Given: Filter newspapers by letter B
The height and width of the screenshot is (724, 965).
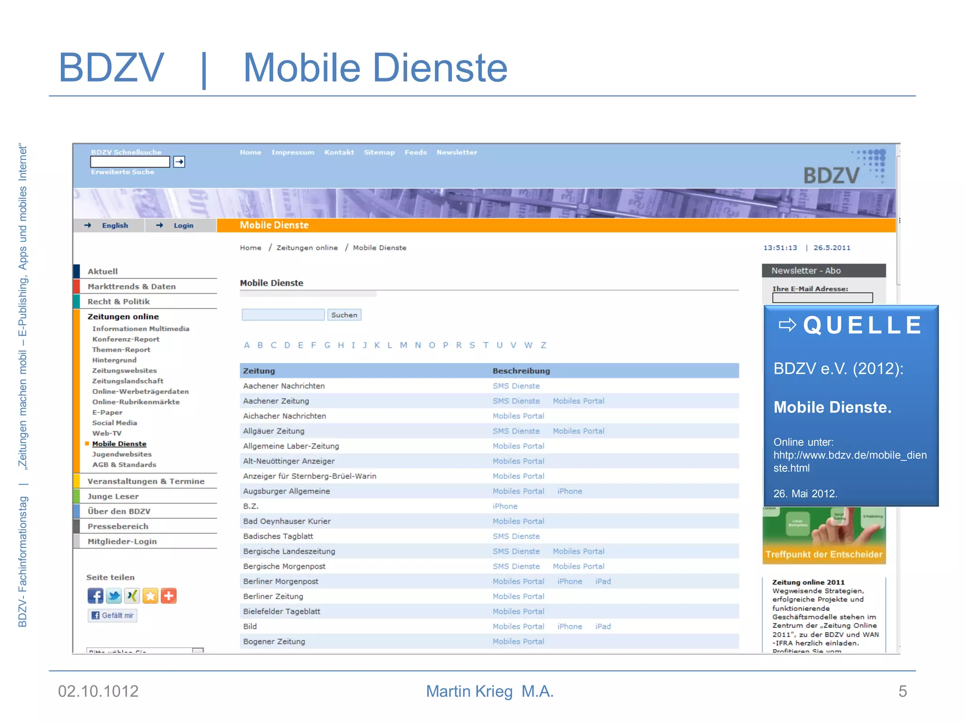Looking at the screenshot, I should 260,345.
